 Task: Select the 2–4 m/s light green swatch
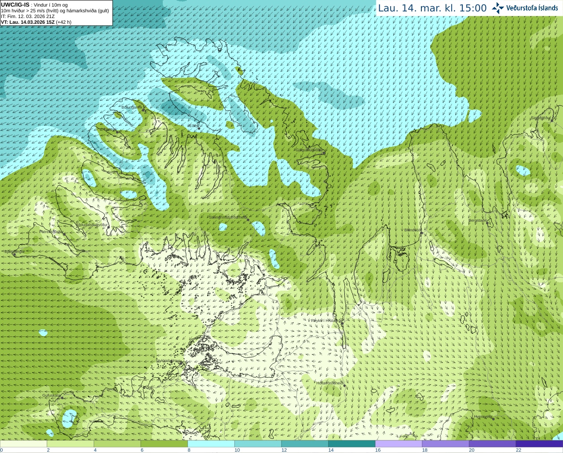70,444
